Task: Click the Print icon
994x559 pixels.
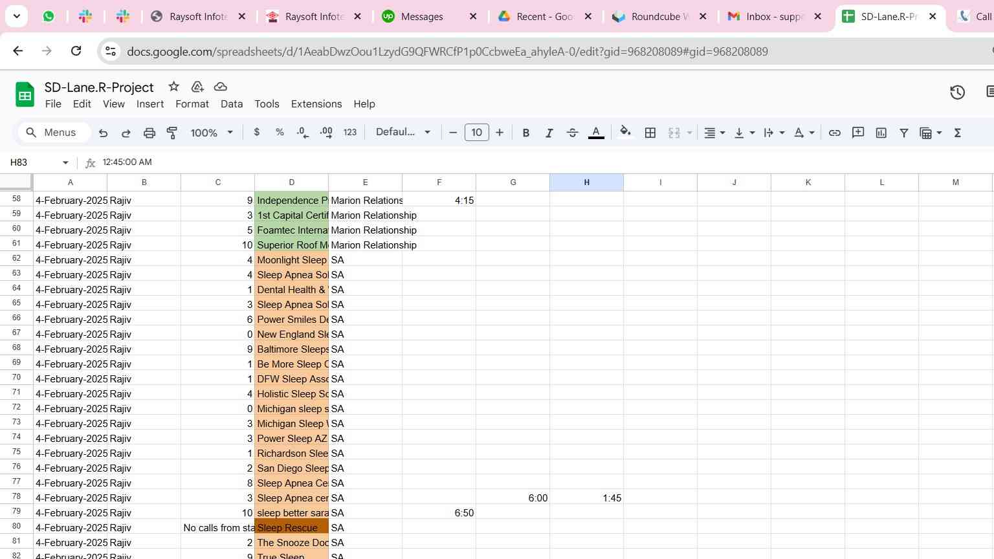Action: pos(149,133)
